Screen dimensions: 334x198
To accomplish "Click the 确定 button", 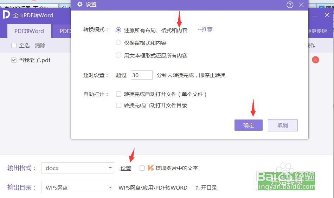I will (248, 125).
